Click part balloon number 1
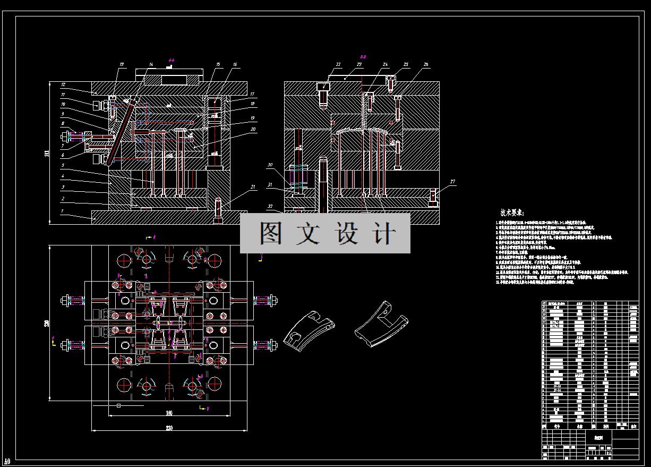This screenshot has height=467, width=651. tap(62, 211)
